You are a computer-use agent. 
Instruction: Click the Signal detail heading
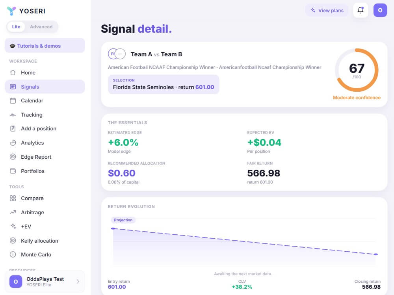136,29
